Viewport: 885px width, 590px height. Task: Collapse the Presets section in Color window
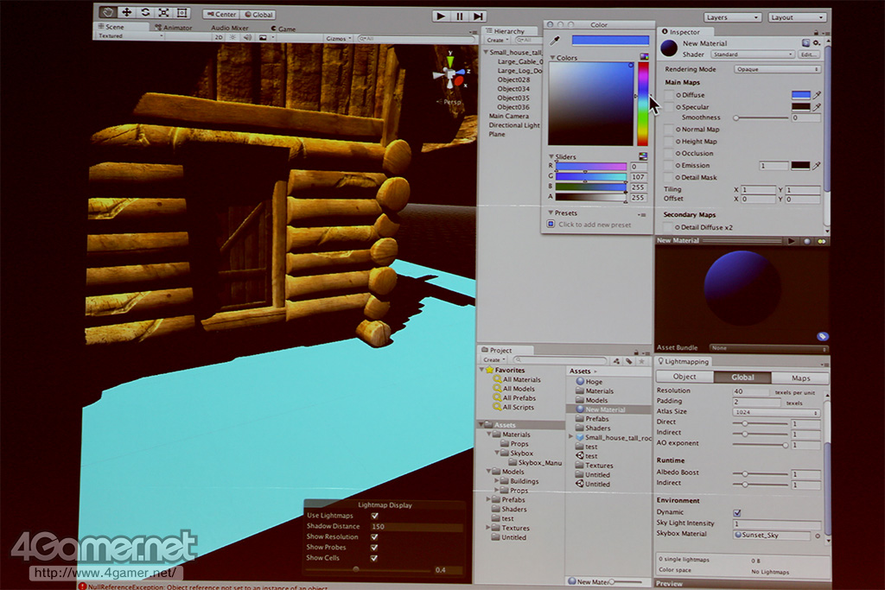tap(551, 213)
